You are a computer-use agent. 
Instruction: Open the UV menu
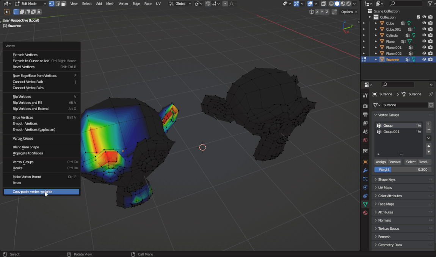(x=158, y=4)
